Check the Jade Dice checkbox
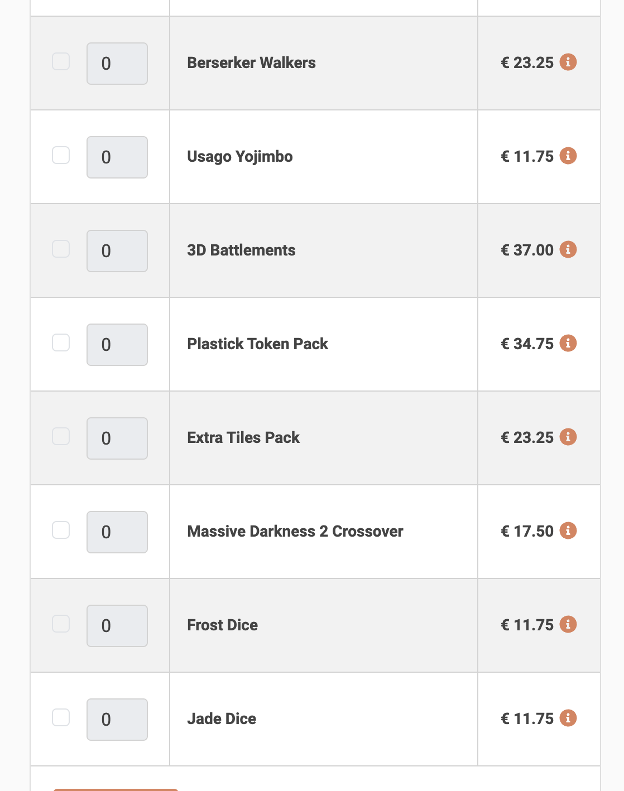The width and height of the screenshot is (624, 791). click(61, 717)
